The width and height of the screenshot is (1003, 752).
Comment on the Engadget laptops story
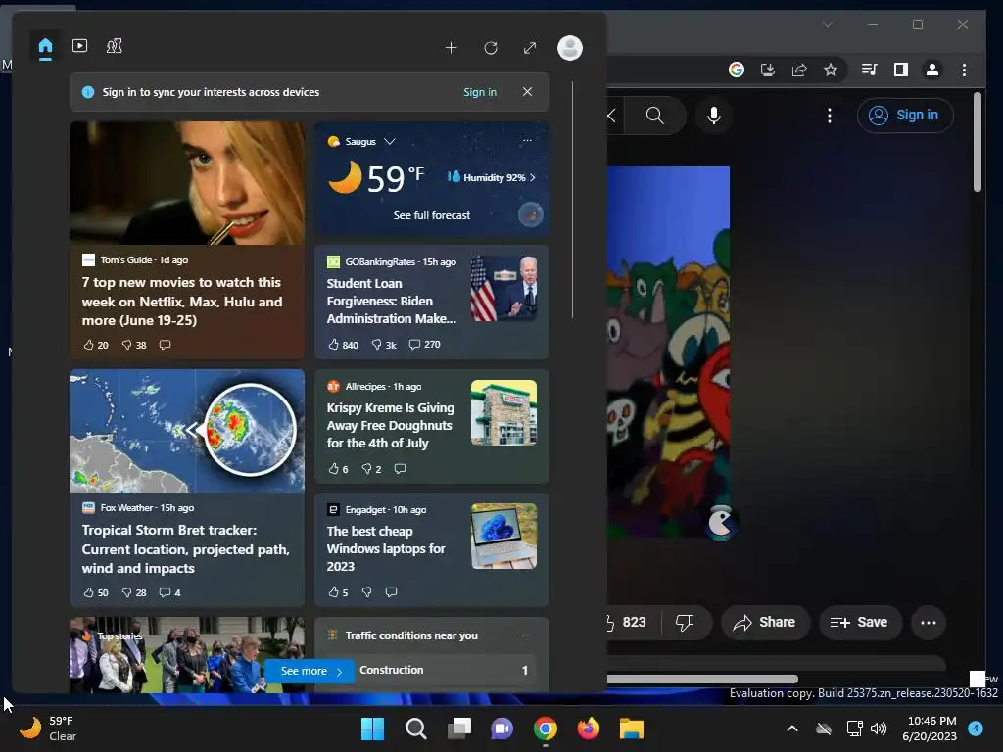392,592
